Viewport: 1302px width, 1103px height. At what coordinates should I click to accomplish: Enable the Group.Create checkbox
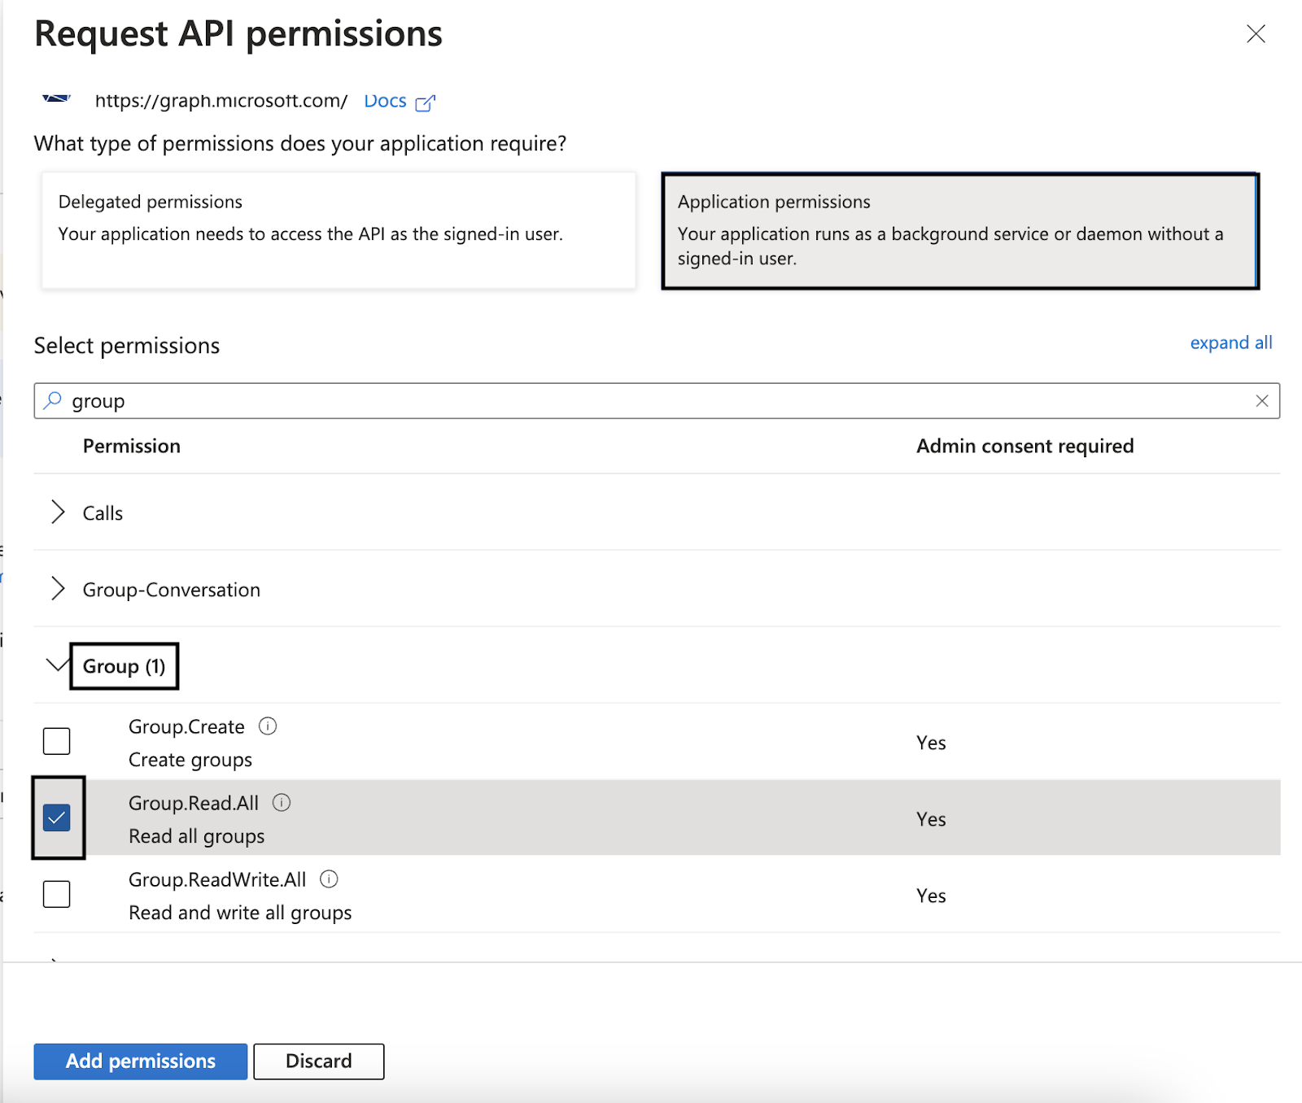click(x=57, y=741)
